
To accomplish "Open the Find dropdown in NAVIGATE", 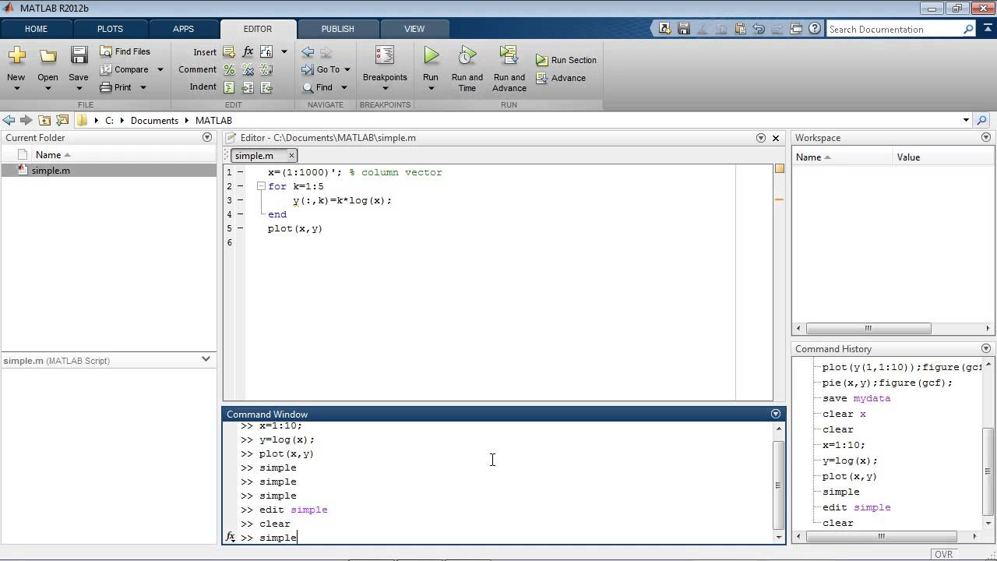I will click(x=343, y=87).
